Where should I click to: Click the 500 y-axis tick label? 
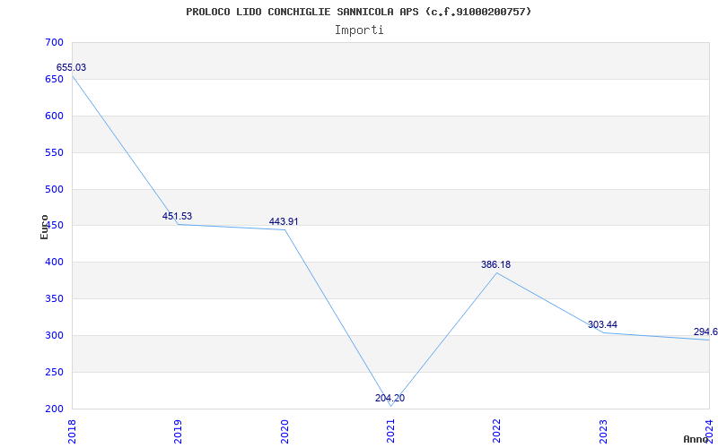(54, 189)
